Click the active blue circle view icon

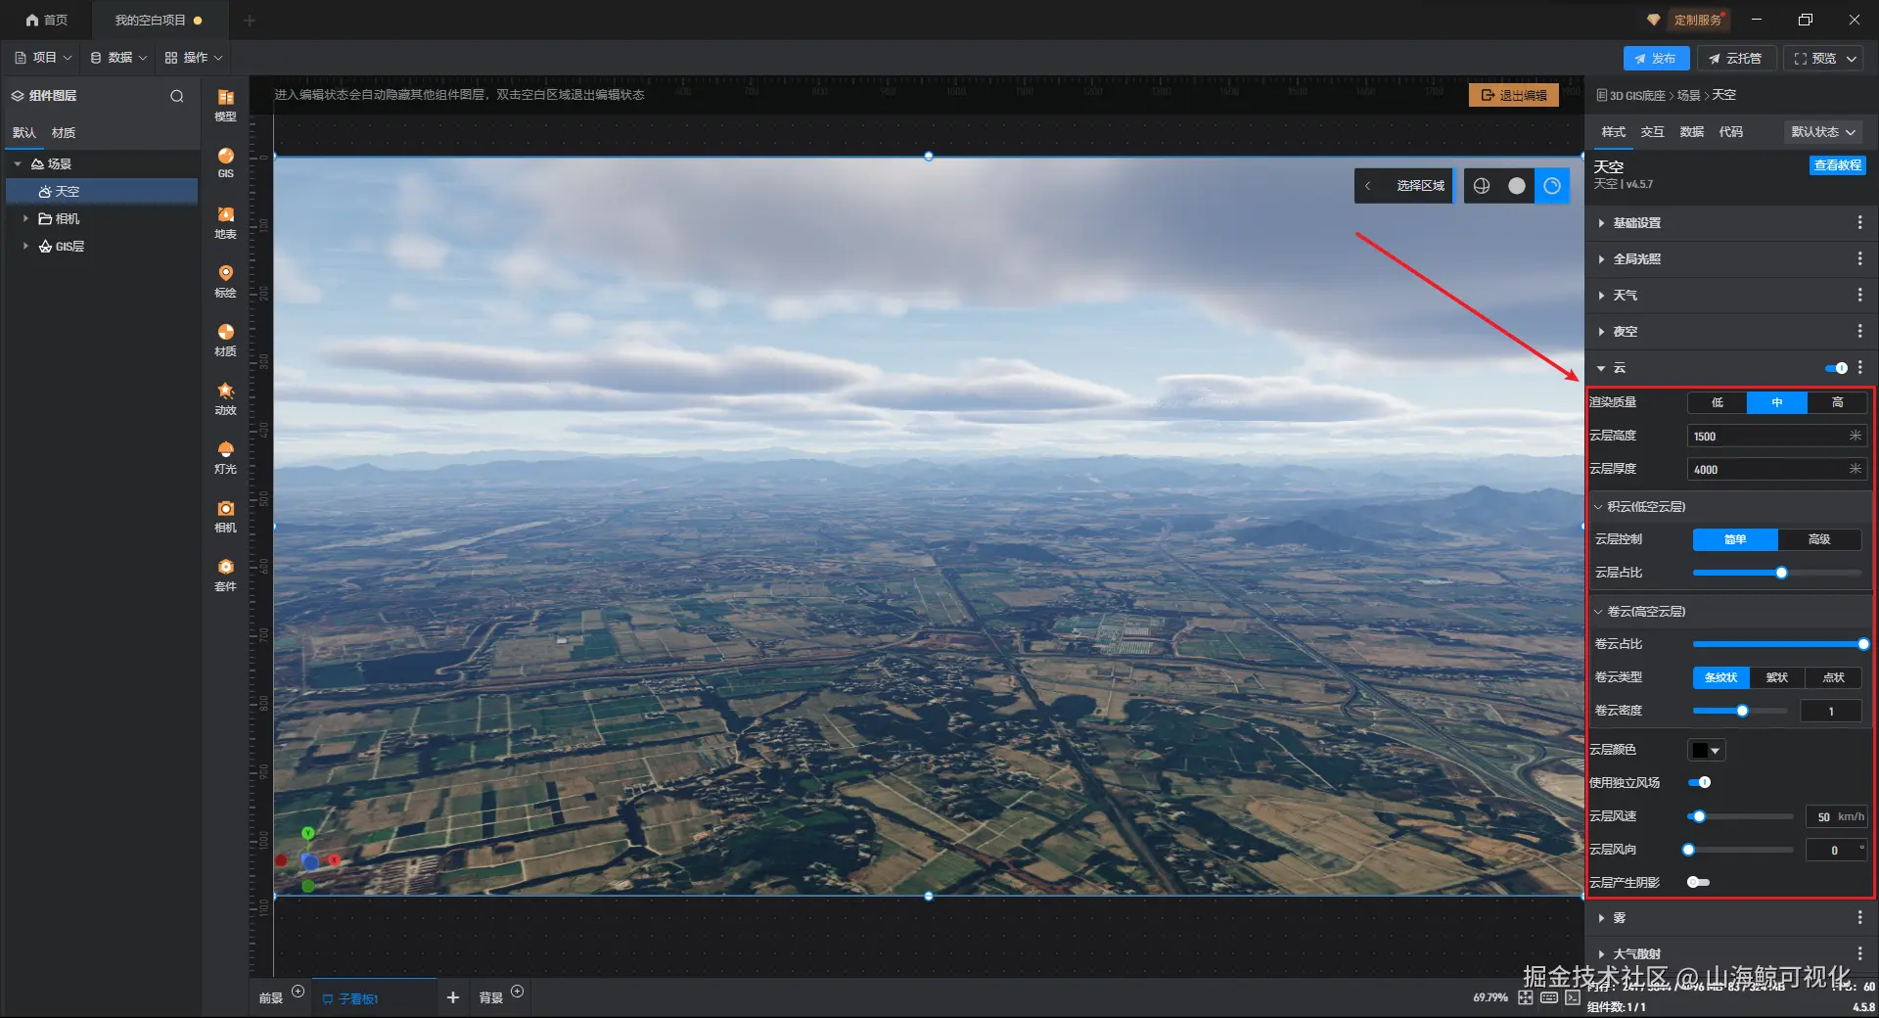1552,186
